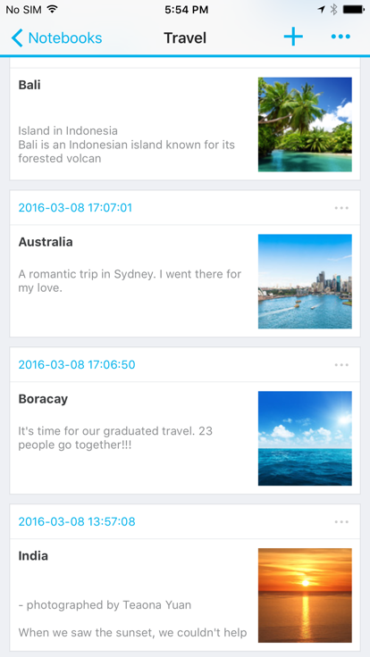Image resolution: width=370 pixels, height=657 pixels.
Task: Tap the Bluetooth status icon
Action: pyautogui.click(x=334, y=10)
